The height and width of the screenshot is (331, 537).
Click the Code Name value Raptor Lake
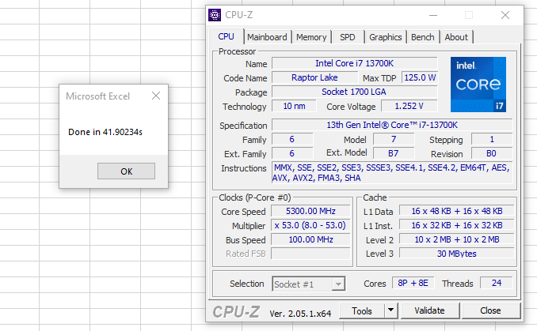tap(314, 77)
